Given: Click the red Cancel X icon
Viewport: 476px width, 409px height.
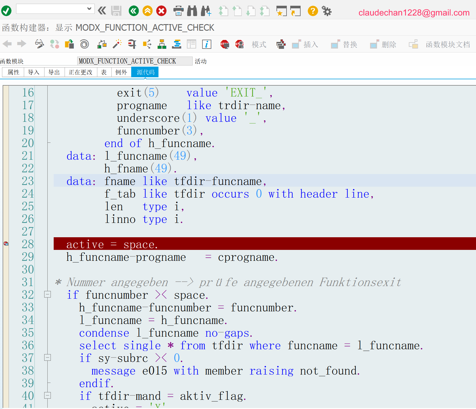Looking at the screenshot, I should click(x=161, y=11).
